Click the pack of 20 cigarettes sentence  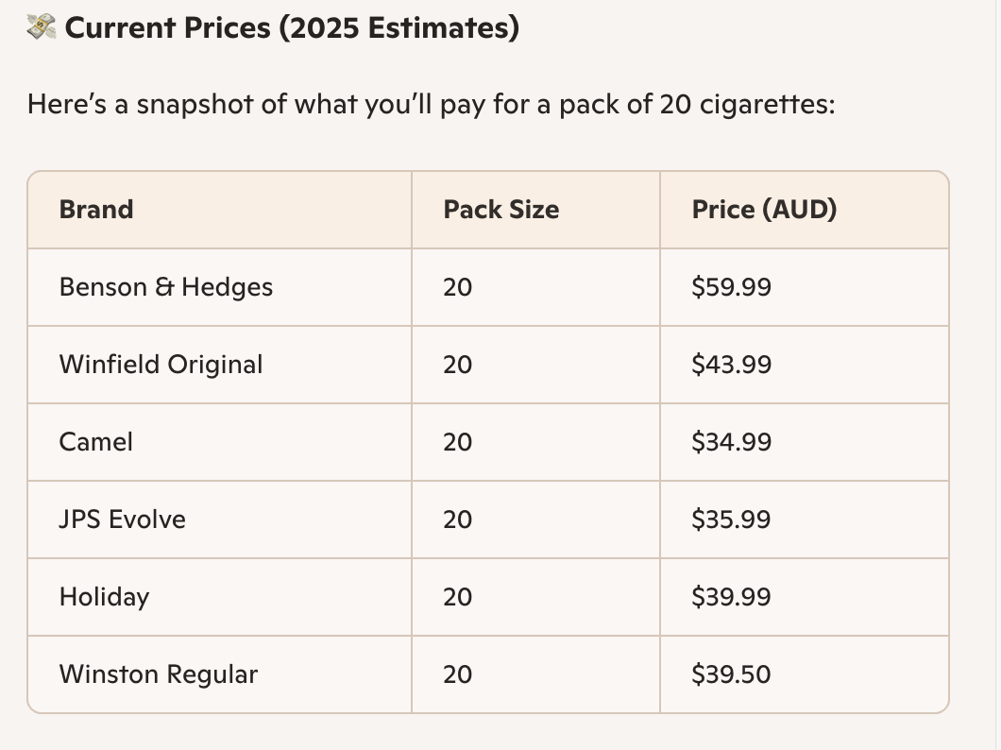(x=432, y=103)
